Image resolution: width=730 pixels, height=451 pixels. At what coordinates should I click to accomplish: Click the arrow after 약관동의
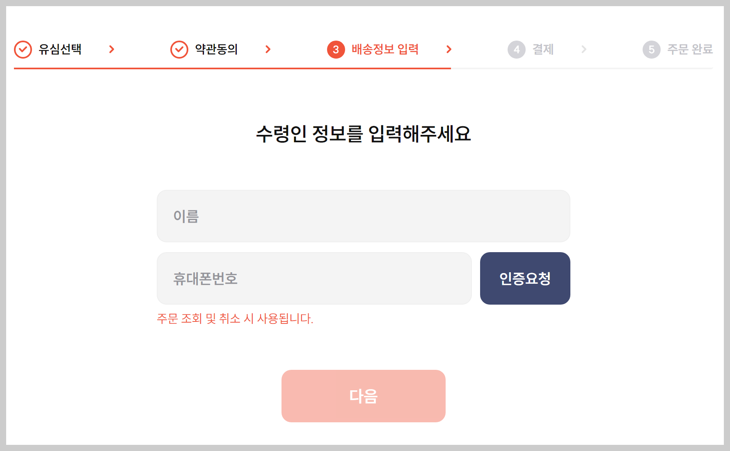268,49
